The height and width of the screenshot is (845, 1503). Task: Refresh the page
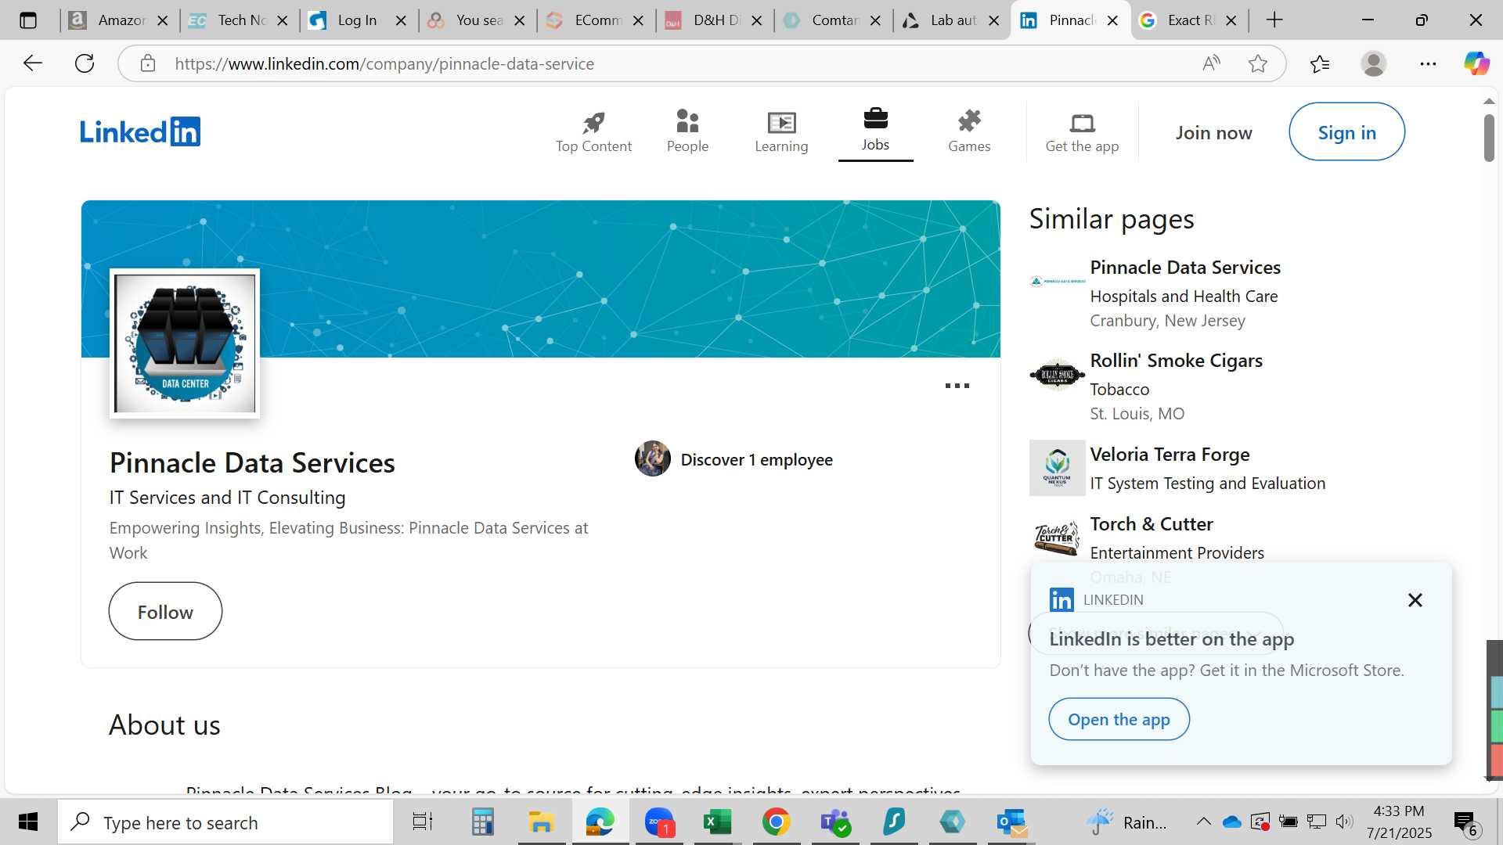pyautogui.click(x=85, y=63)
